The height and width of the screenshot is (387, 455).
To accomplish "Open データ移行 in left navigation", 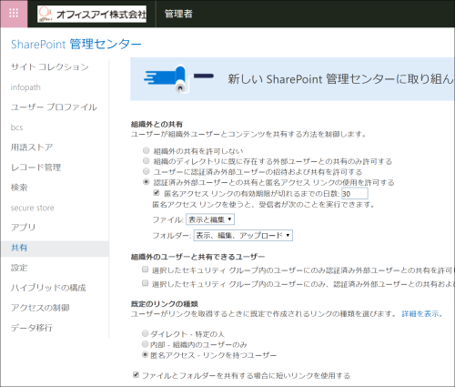I will 32,328.
